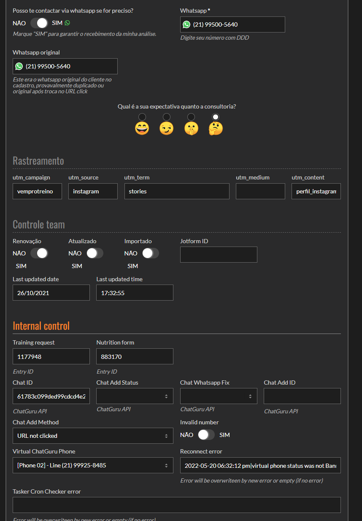Image resolution: width=362 pixels, height=521 pixels.
Task: Click the WhatsApp icon in Whatsapp original field
Action: pyautogui.click(x=19, y=66)
